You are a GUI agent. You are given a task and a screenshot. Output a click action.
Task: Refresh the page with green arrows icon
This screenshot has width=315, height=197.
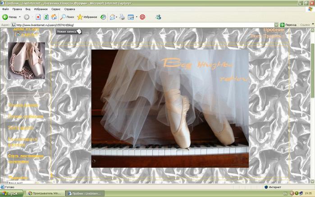tap(46, 17)
